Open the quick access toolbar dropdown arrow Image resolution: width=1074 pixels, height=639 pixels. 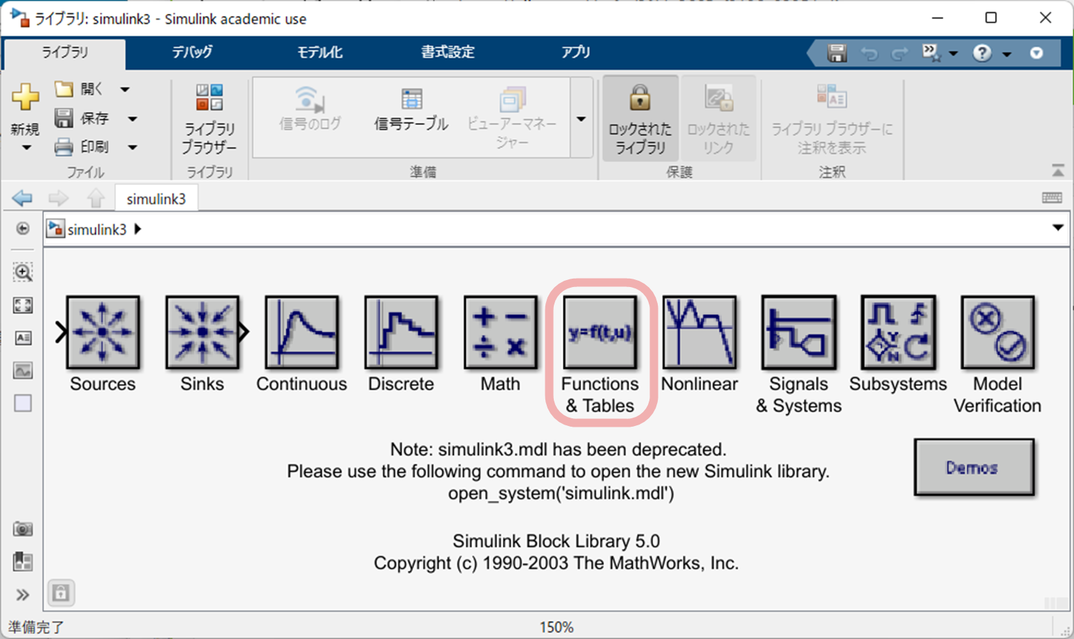tap(953, 53)
